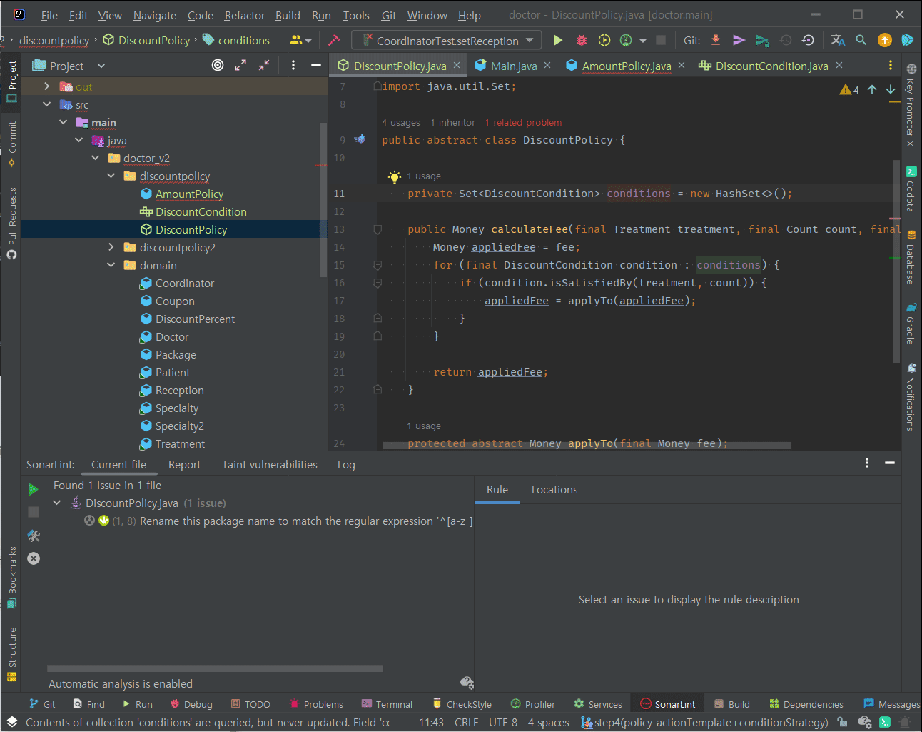Image resolution: width=922 pixels, height=732 pixels.
Task: Build project using the hammer icon
Action: pyautogui.click(x=334, y=41)
